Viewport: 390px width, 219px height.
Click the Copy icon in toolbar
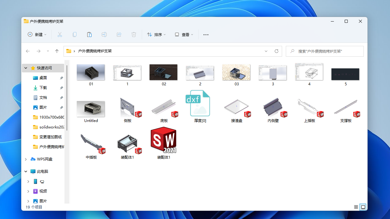coord(75,34)
